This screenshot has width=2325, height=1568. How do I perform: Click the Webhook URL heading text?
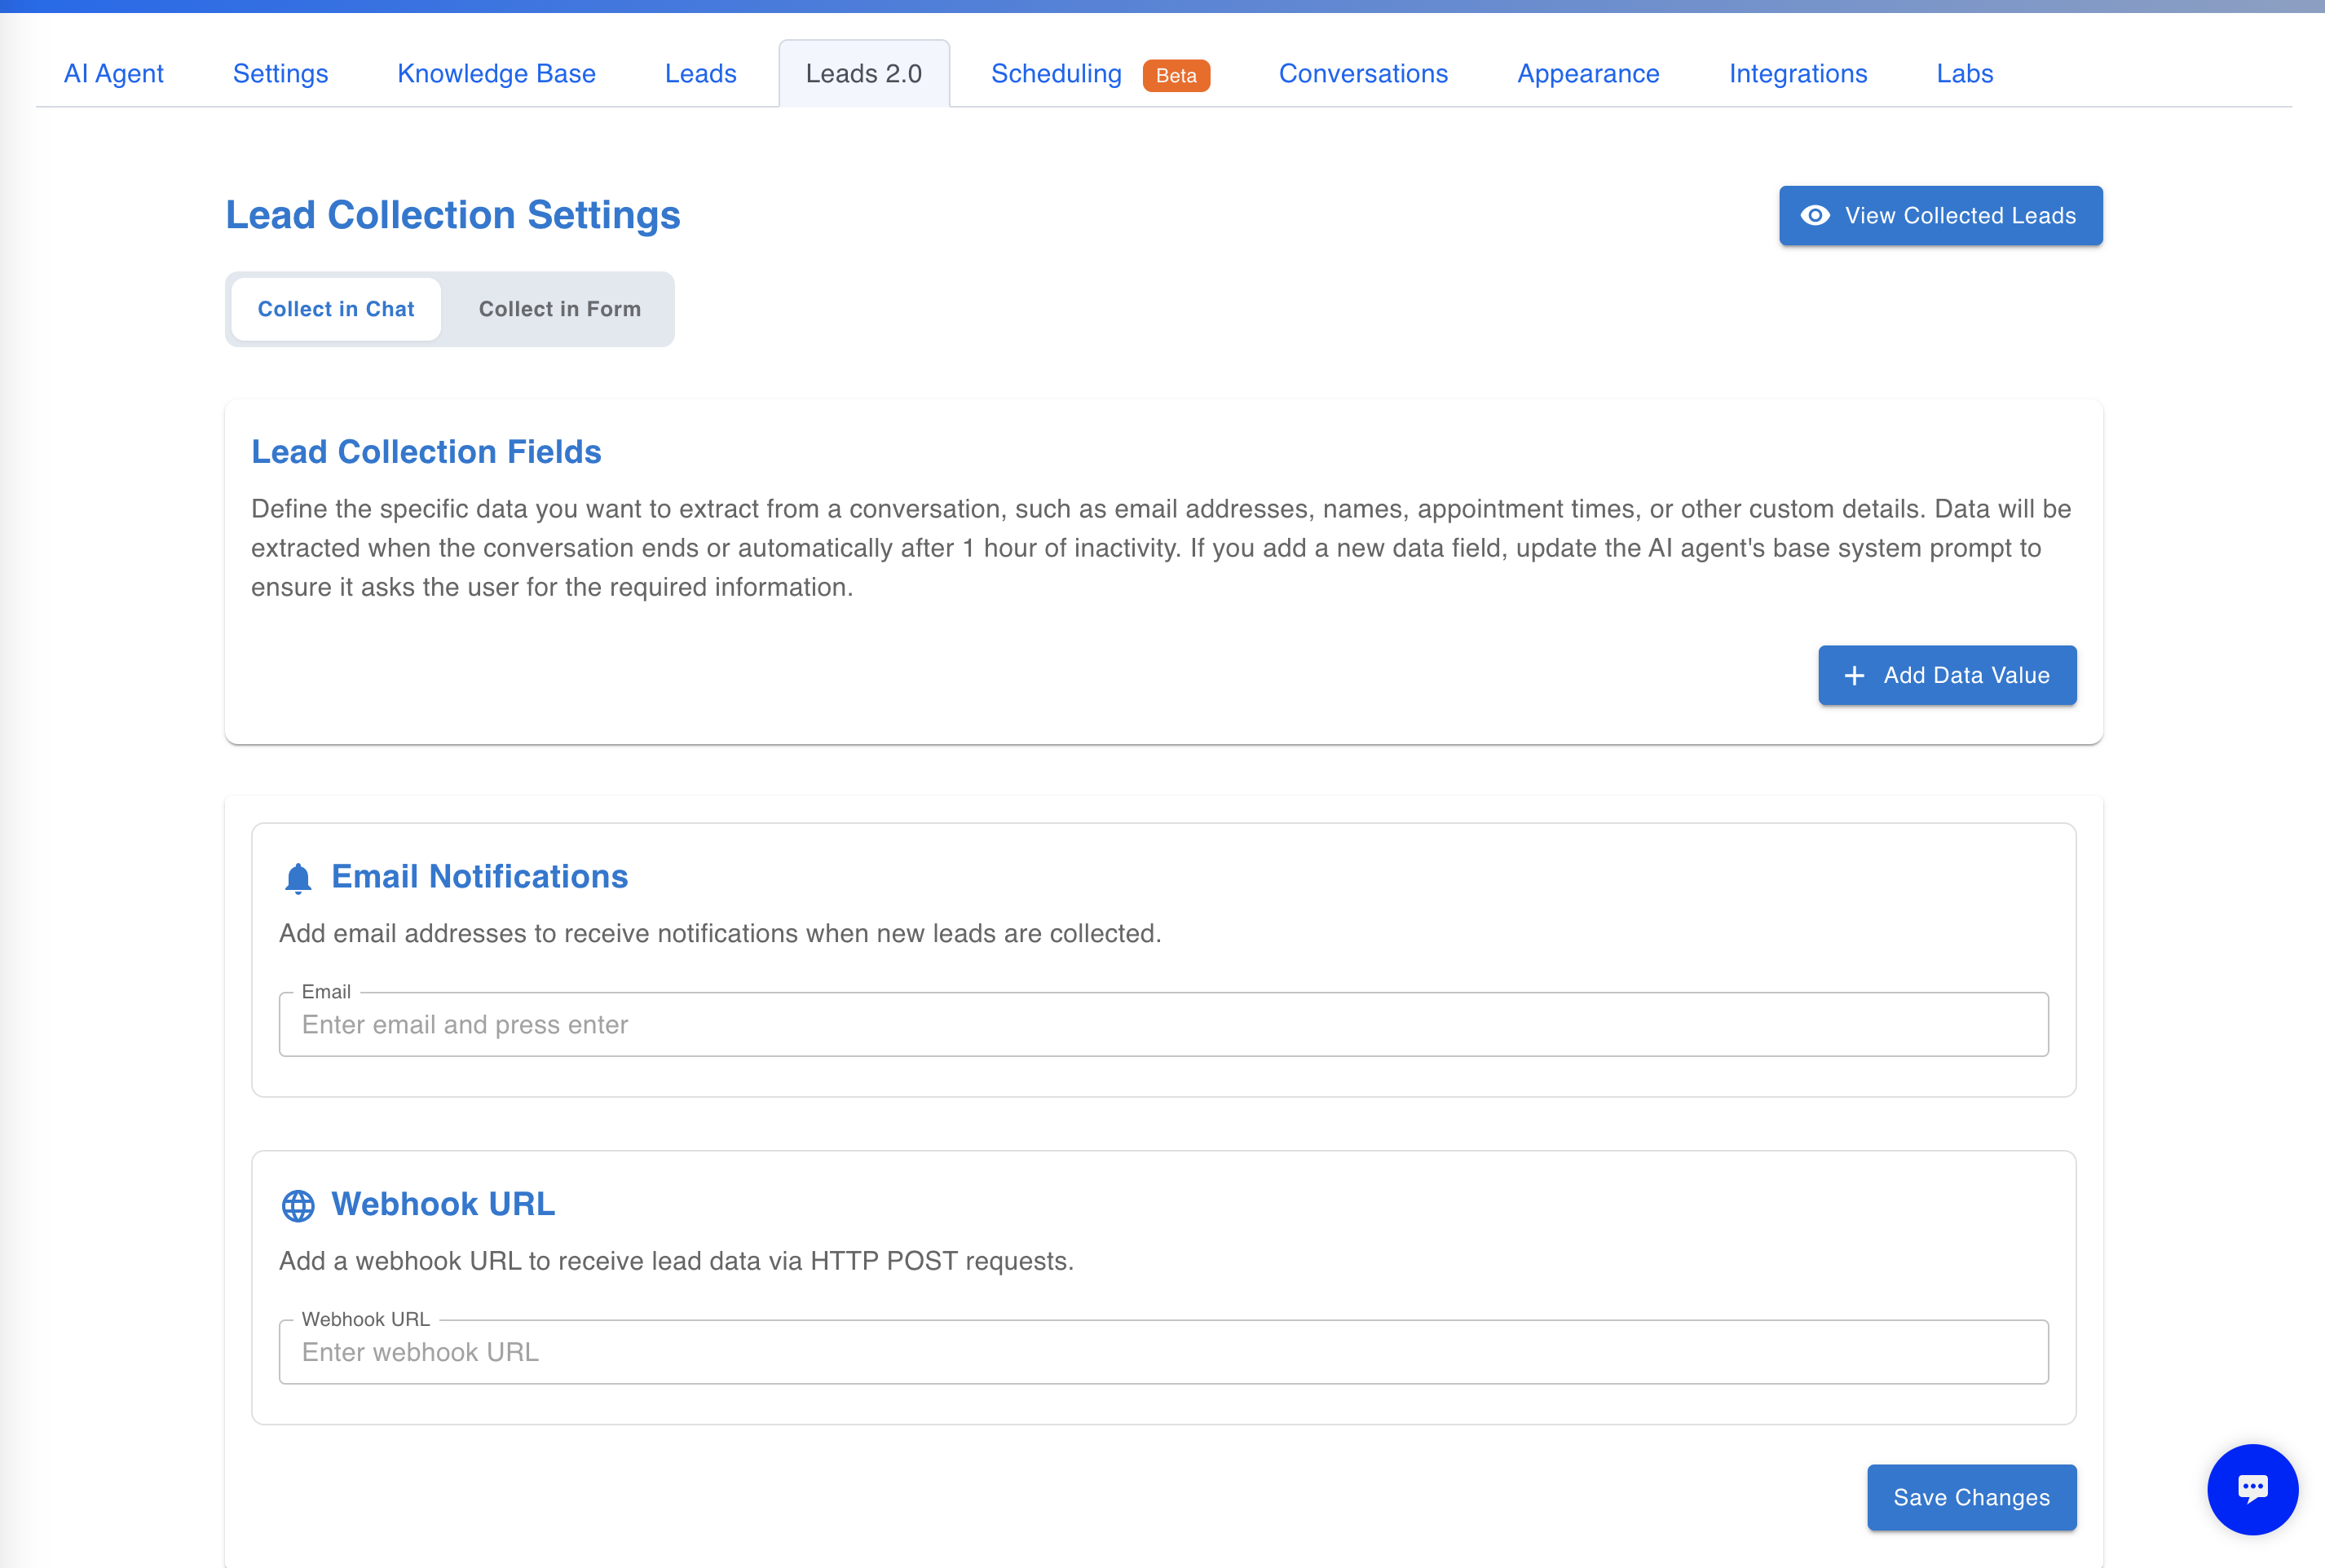click(443, 1204)
